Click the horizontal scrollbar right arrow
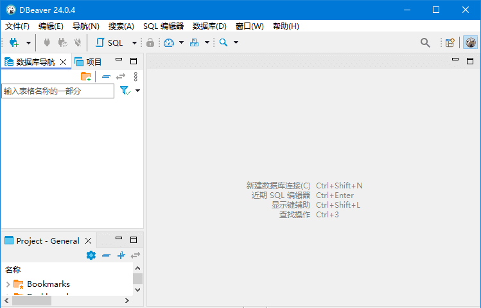 pyautogui.click(x=127, y=300)
